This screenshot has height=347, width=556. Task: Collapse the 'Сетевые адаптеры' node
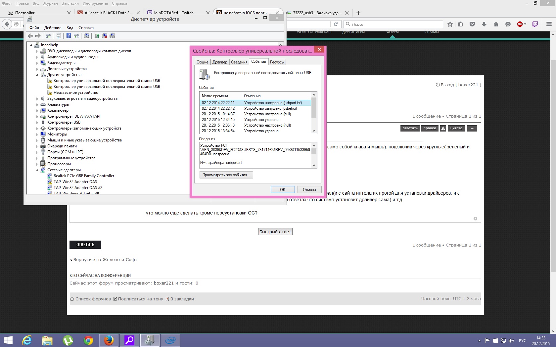(x=37, y=170)
